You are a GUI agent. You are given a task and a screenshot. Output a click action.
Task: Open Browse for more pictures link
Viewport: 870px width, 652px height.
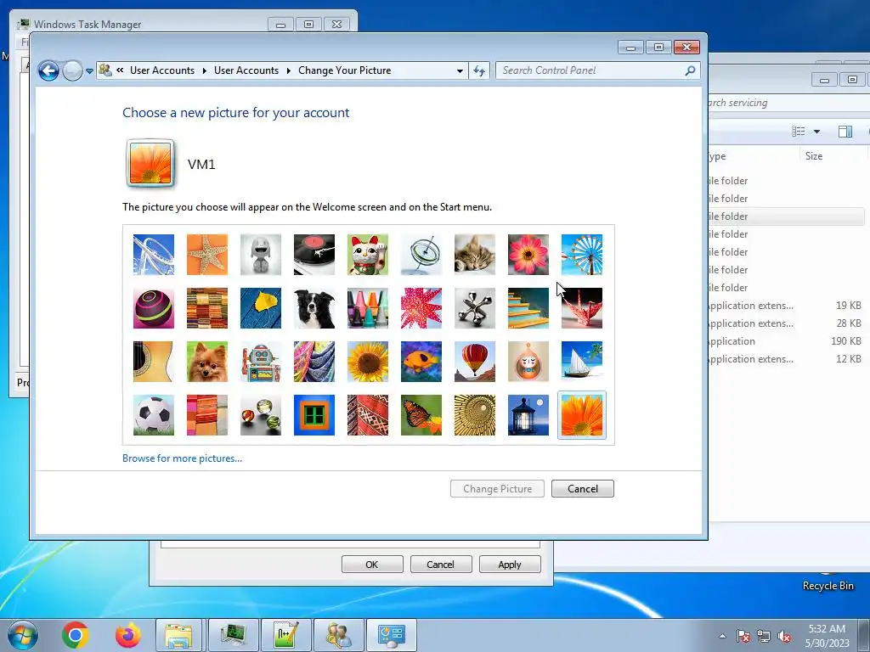182,458
